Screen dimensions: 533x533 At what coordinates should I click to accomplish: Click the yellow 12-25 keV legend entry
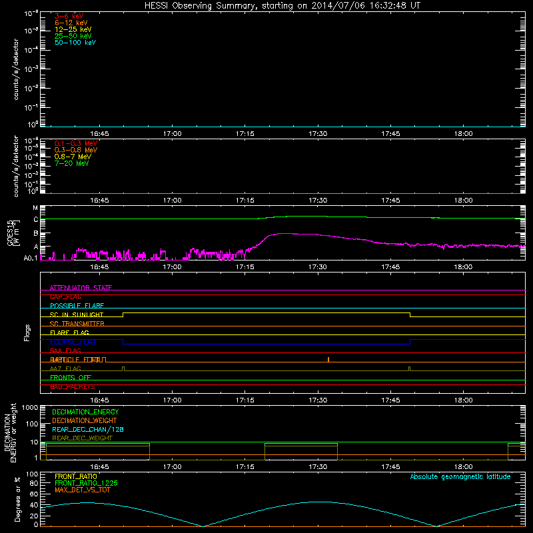click(x=73, y=29)
